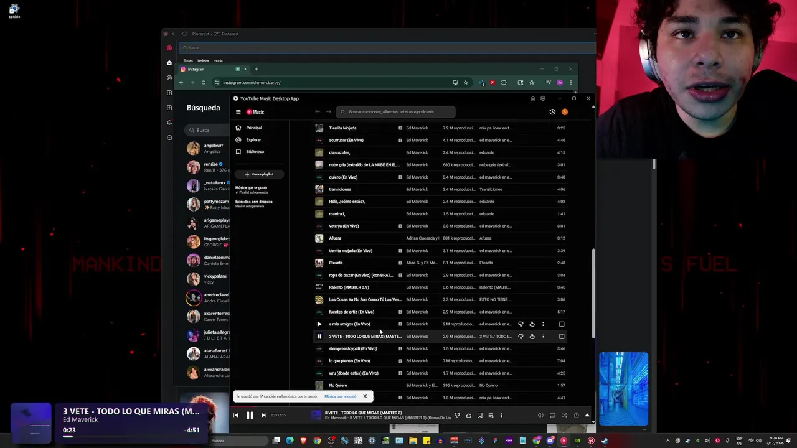Click Efeseta song thumbnail
This screenshot has height=448, width=797.
pyautogui.click(x=319, y=263)
